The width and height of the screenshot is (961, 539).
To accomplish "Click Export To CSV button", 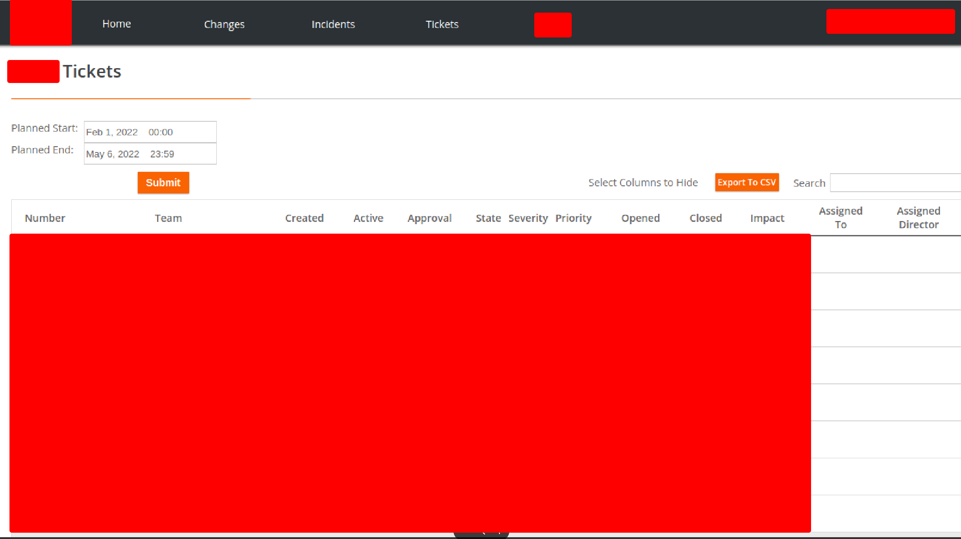I will [x=746, y=182].
